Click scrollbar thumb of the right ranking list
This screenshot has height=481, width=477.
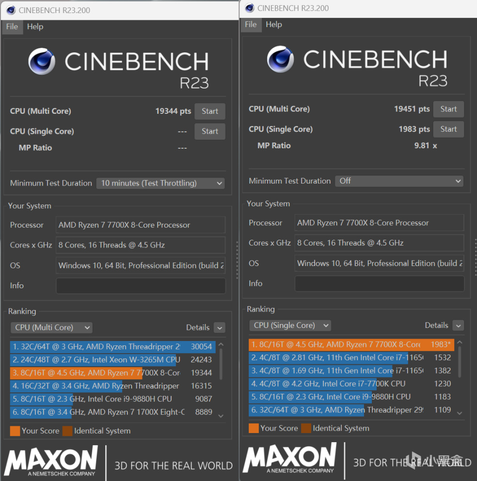460,362
